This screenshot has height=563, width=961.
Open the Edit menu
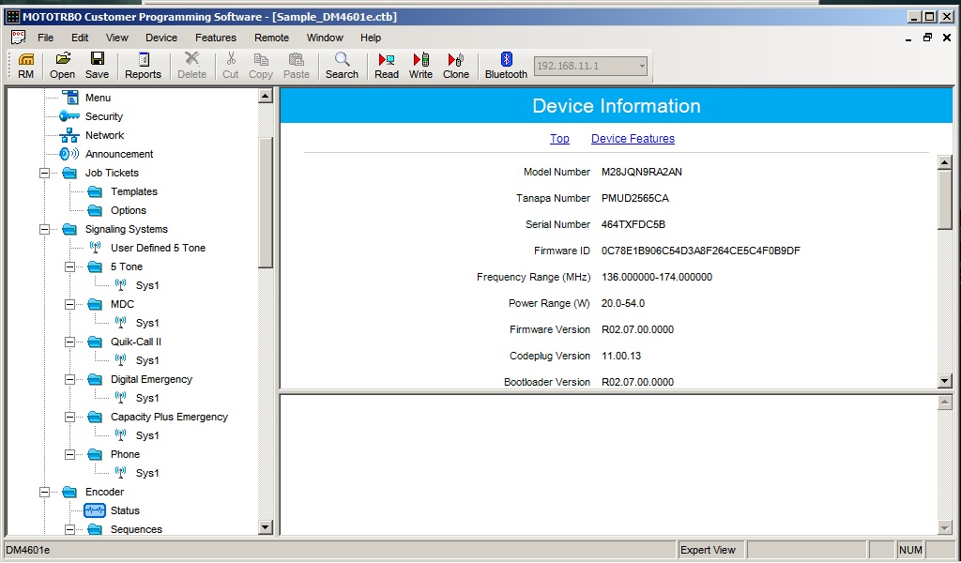tap(80, 38)
